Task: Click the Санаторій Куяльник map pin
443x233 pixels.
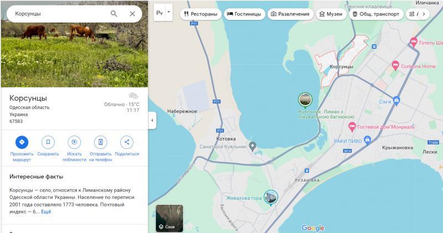Action: pyautogui.click(x=253, y=147)
